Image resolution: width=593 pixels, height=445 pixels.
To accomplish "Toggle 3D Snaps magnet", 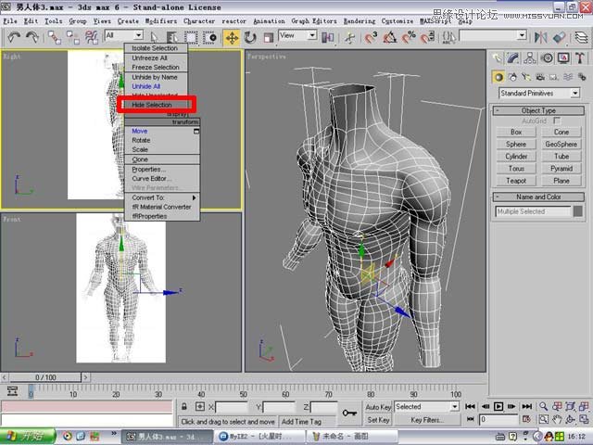I will tap(371, 37).
